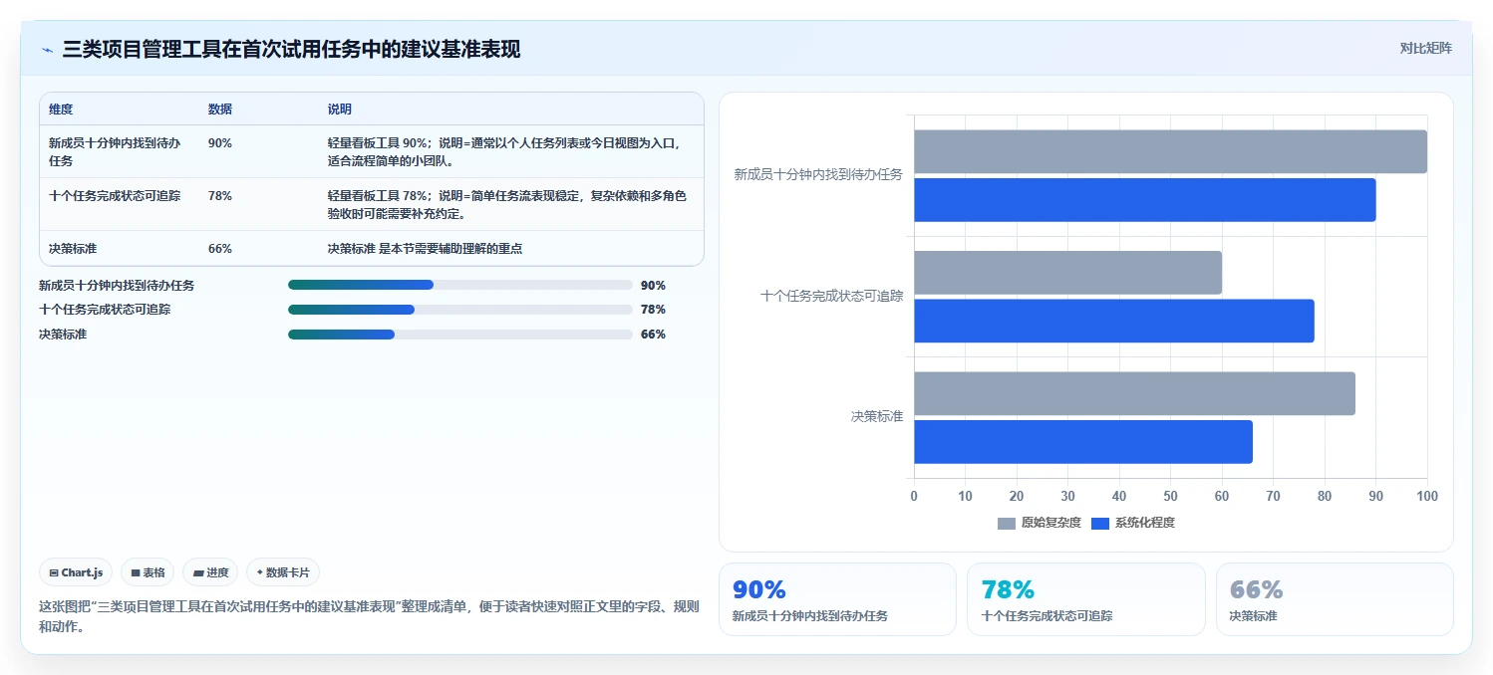Click the summary paragraph starting 这张图把

click(369, 616)
